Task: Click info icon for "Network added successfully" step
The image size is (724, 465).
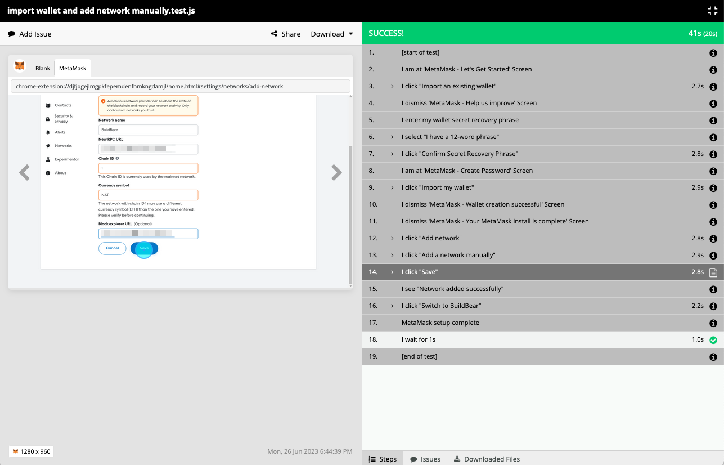Action: click(x=713, y=289)
